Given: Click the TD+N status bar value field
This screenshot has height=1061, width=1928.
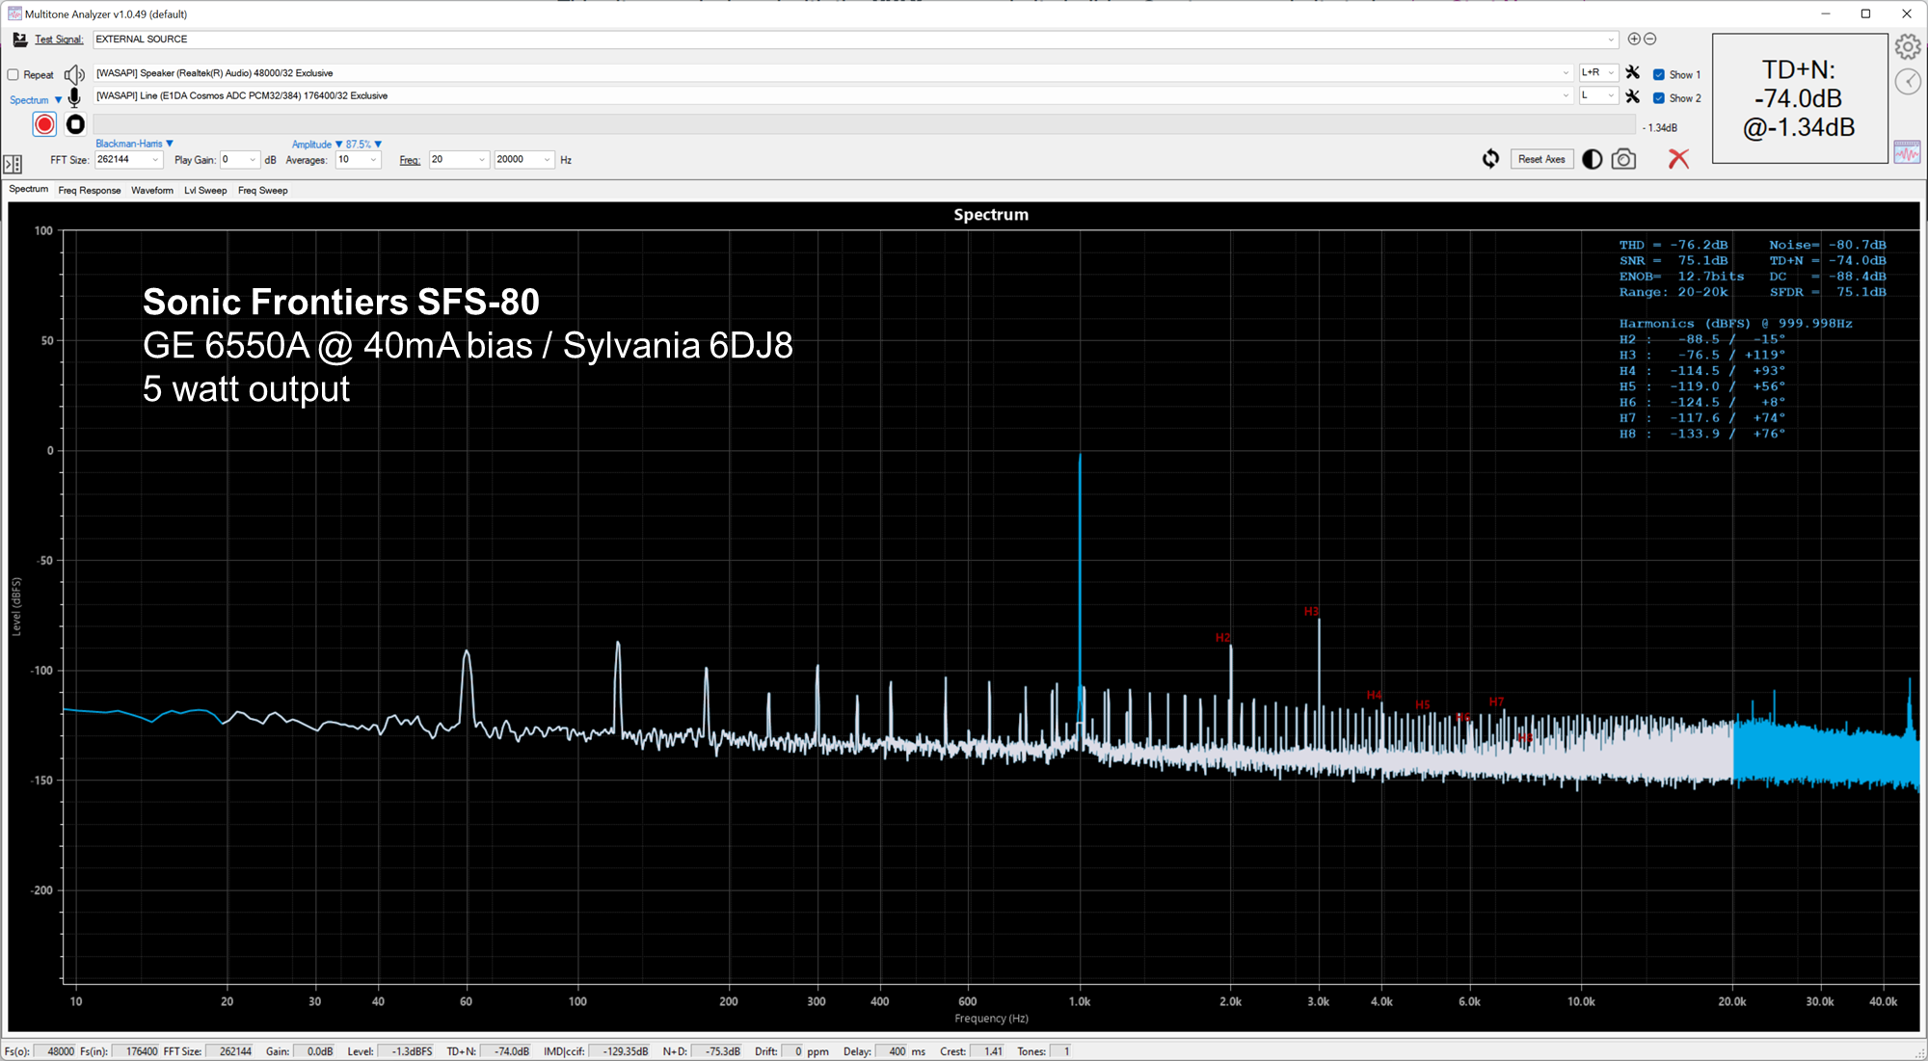Looking at the screenshot, I should click(x=506, y=1051).
